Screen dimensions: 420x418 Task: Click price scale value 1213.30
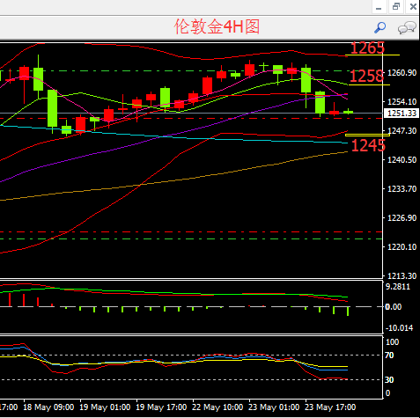pyautogui.click(x=402, y=275)
